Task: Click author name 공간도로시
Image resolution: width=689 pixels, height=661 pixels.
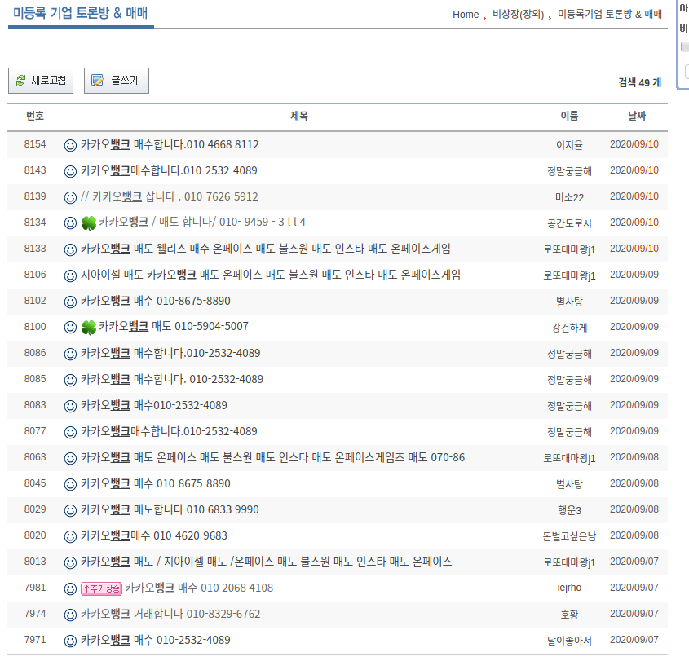Action: (x=569, y=223)
